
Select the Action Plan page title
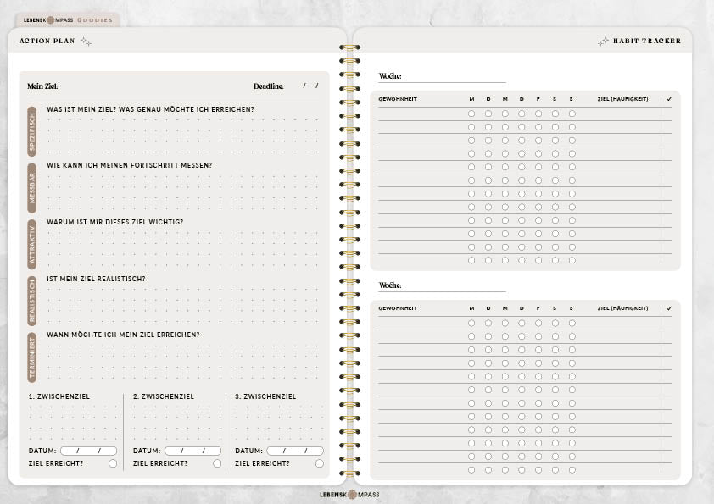[47, 41]
